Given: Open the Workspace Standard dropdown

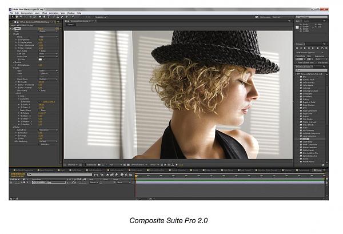Looking at the screenshot, I should [x=282, y=17].
